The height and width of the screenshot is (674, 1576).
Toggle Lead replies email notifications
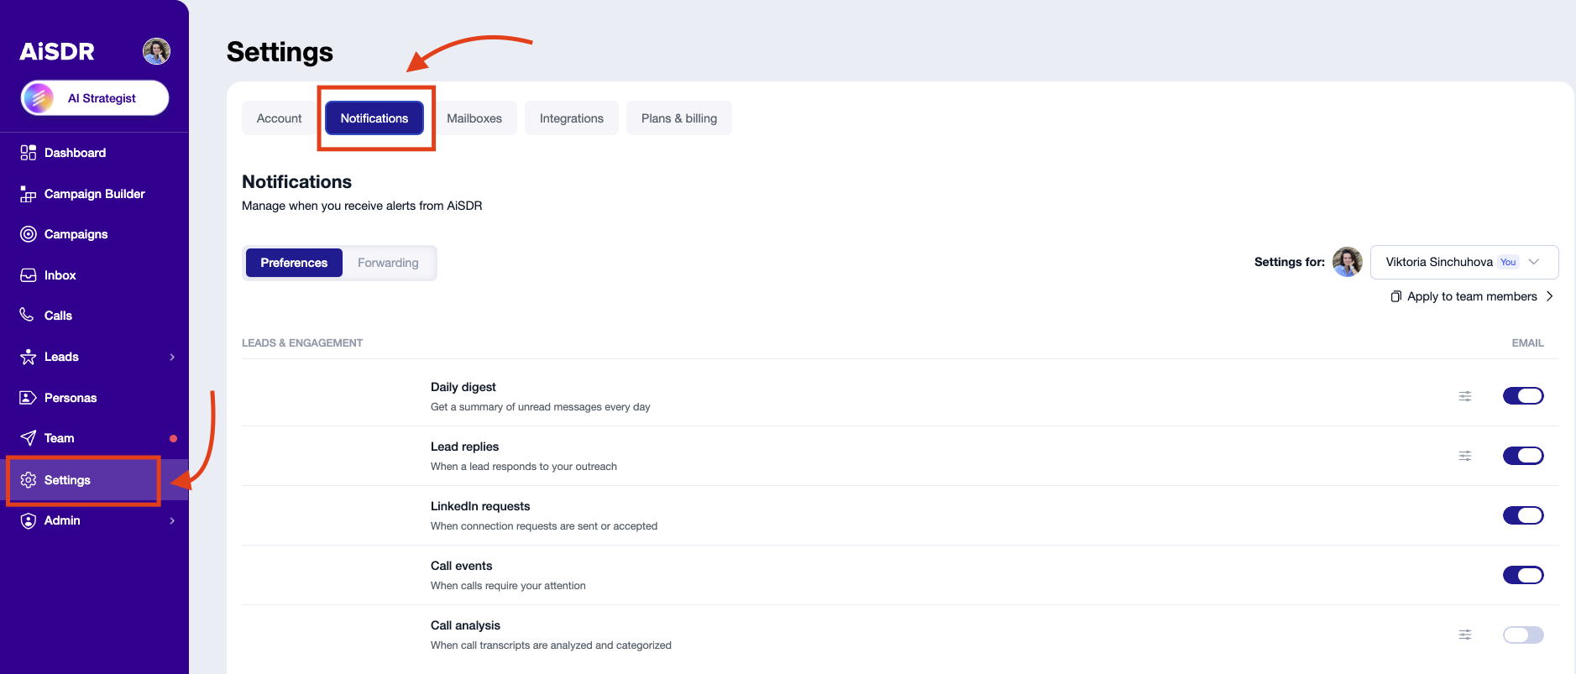(1523, 456)
